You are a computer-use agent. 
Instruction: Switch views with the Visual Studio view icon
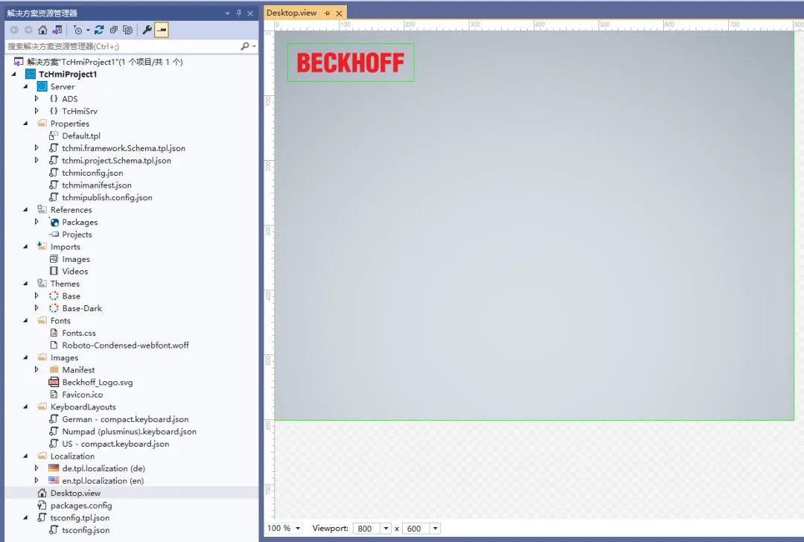coord(57,30)
